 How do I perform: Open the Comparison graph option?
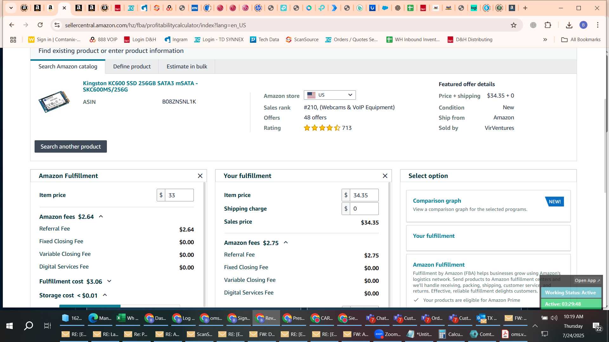click(488, 206)
